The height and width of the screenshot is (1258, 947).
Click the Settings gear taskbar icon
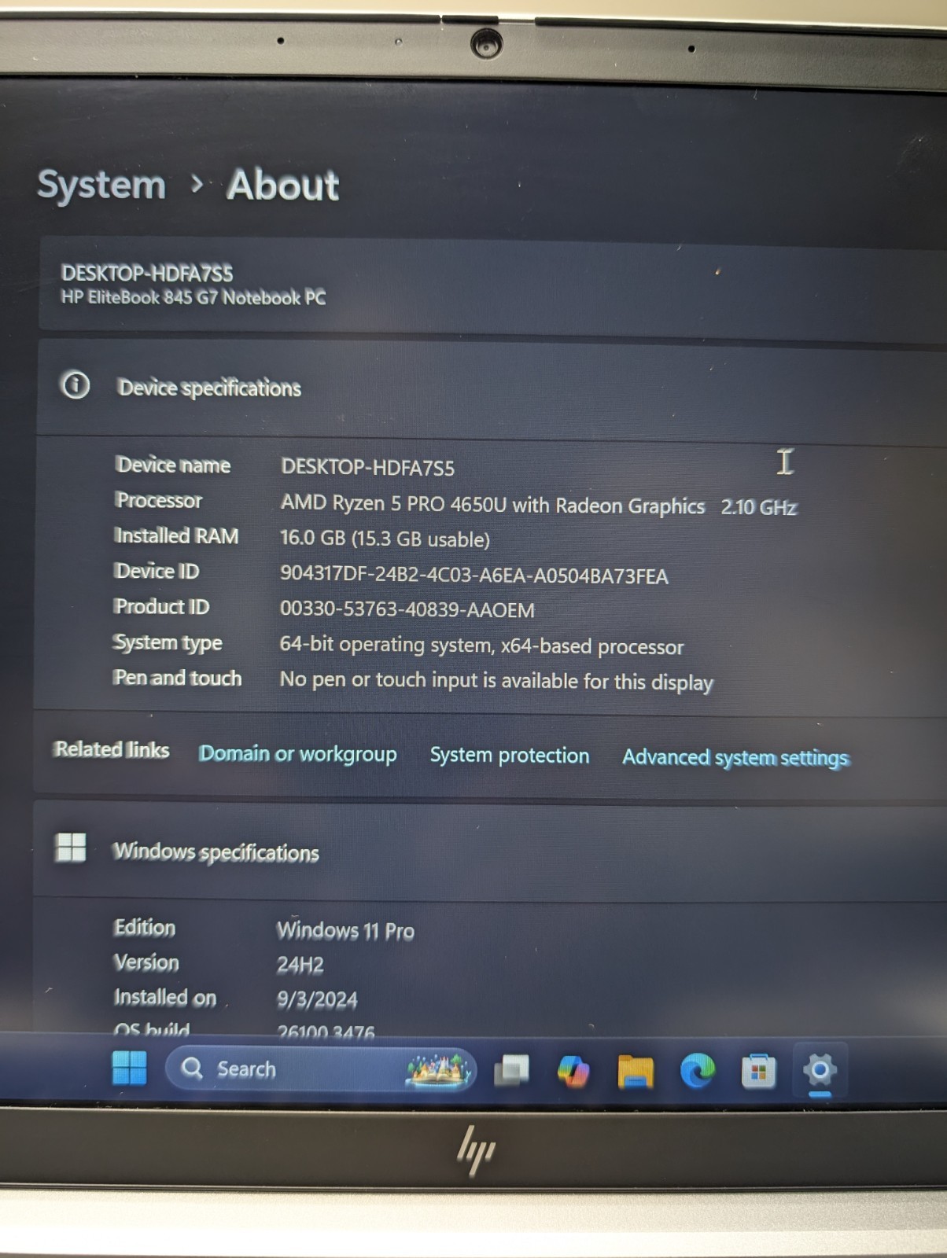tap(820, 1070)
